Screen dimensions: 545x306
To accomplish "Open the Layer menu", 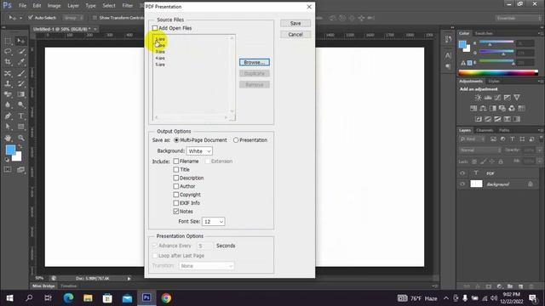I will pyautogui.click(x=73, y=6).
